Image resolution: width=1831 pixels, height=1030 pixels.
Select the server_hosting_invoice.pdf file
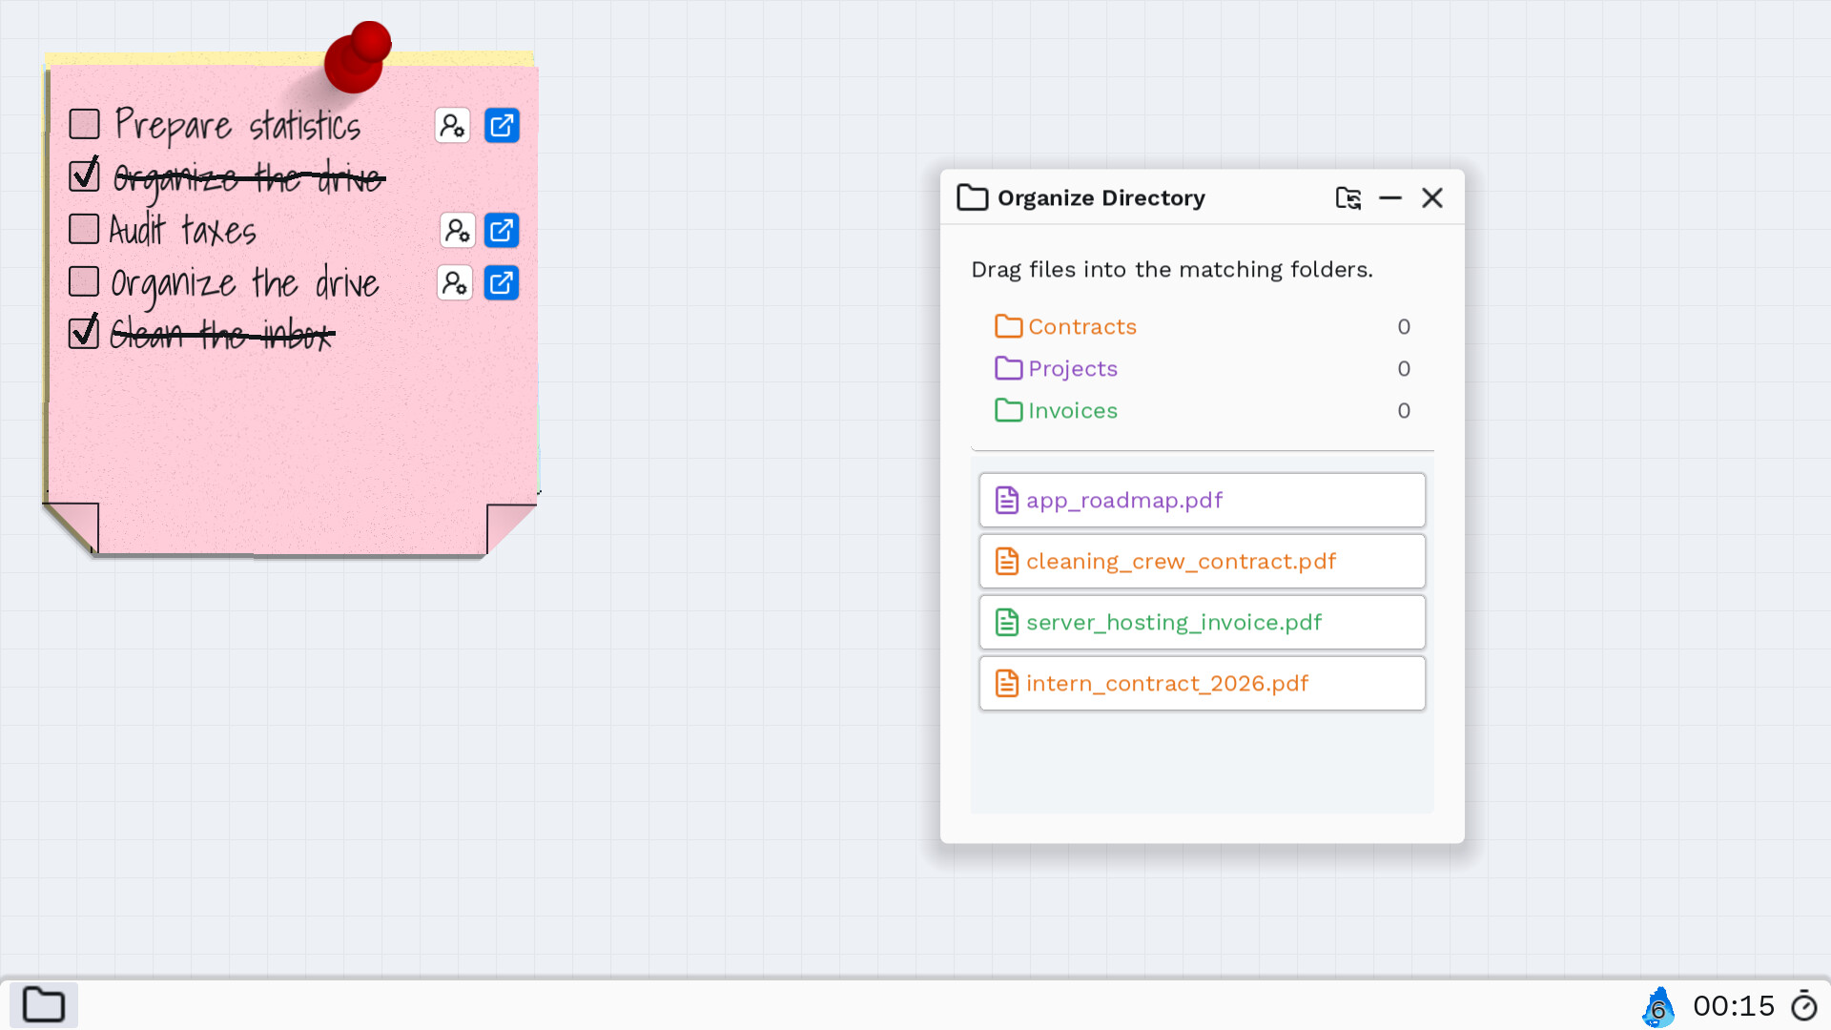click(1202, 622)
